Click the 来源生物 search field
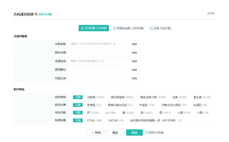This screenshot has width=229, height=142. click(98, 61)
